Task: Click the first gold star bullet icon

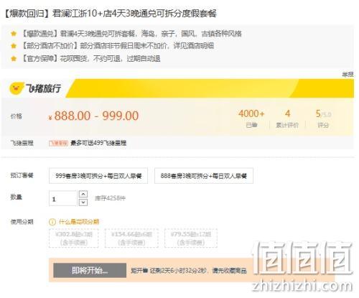Action: [14, 34]
